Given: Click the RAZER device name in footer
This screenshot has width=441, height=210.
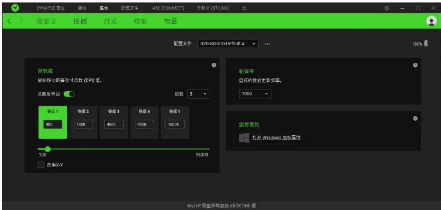Looking at the screenshot, I should coord(221,206).
